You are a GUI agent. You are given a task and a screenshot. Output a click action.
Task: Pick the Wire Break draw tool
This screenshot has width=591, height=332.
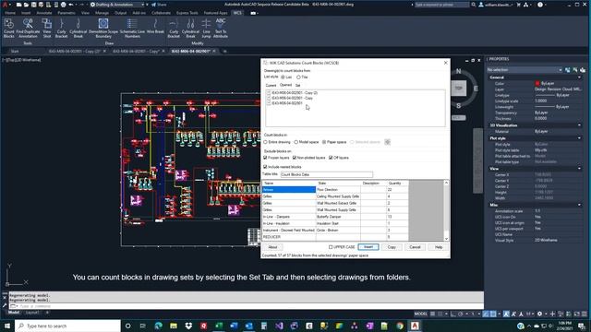coord(155,27)
